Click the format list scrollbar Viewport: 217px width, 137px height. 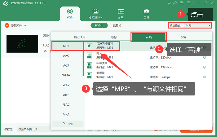83,59
